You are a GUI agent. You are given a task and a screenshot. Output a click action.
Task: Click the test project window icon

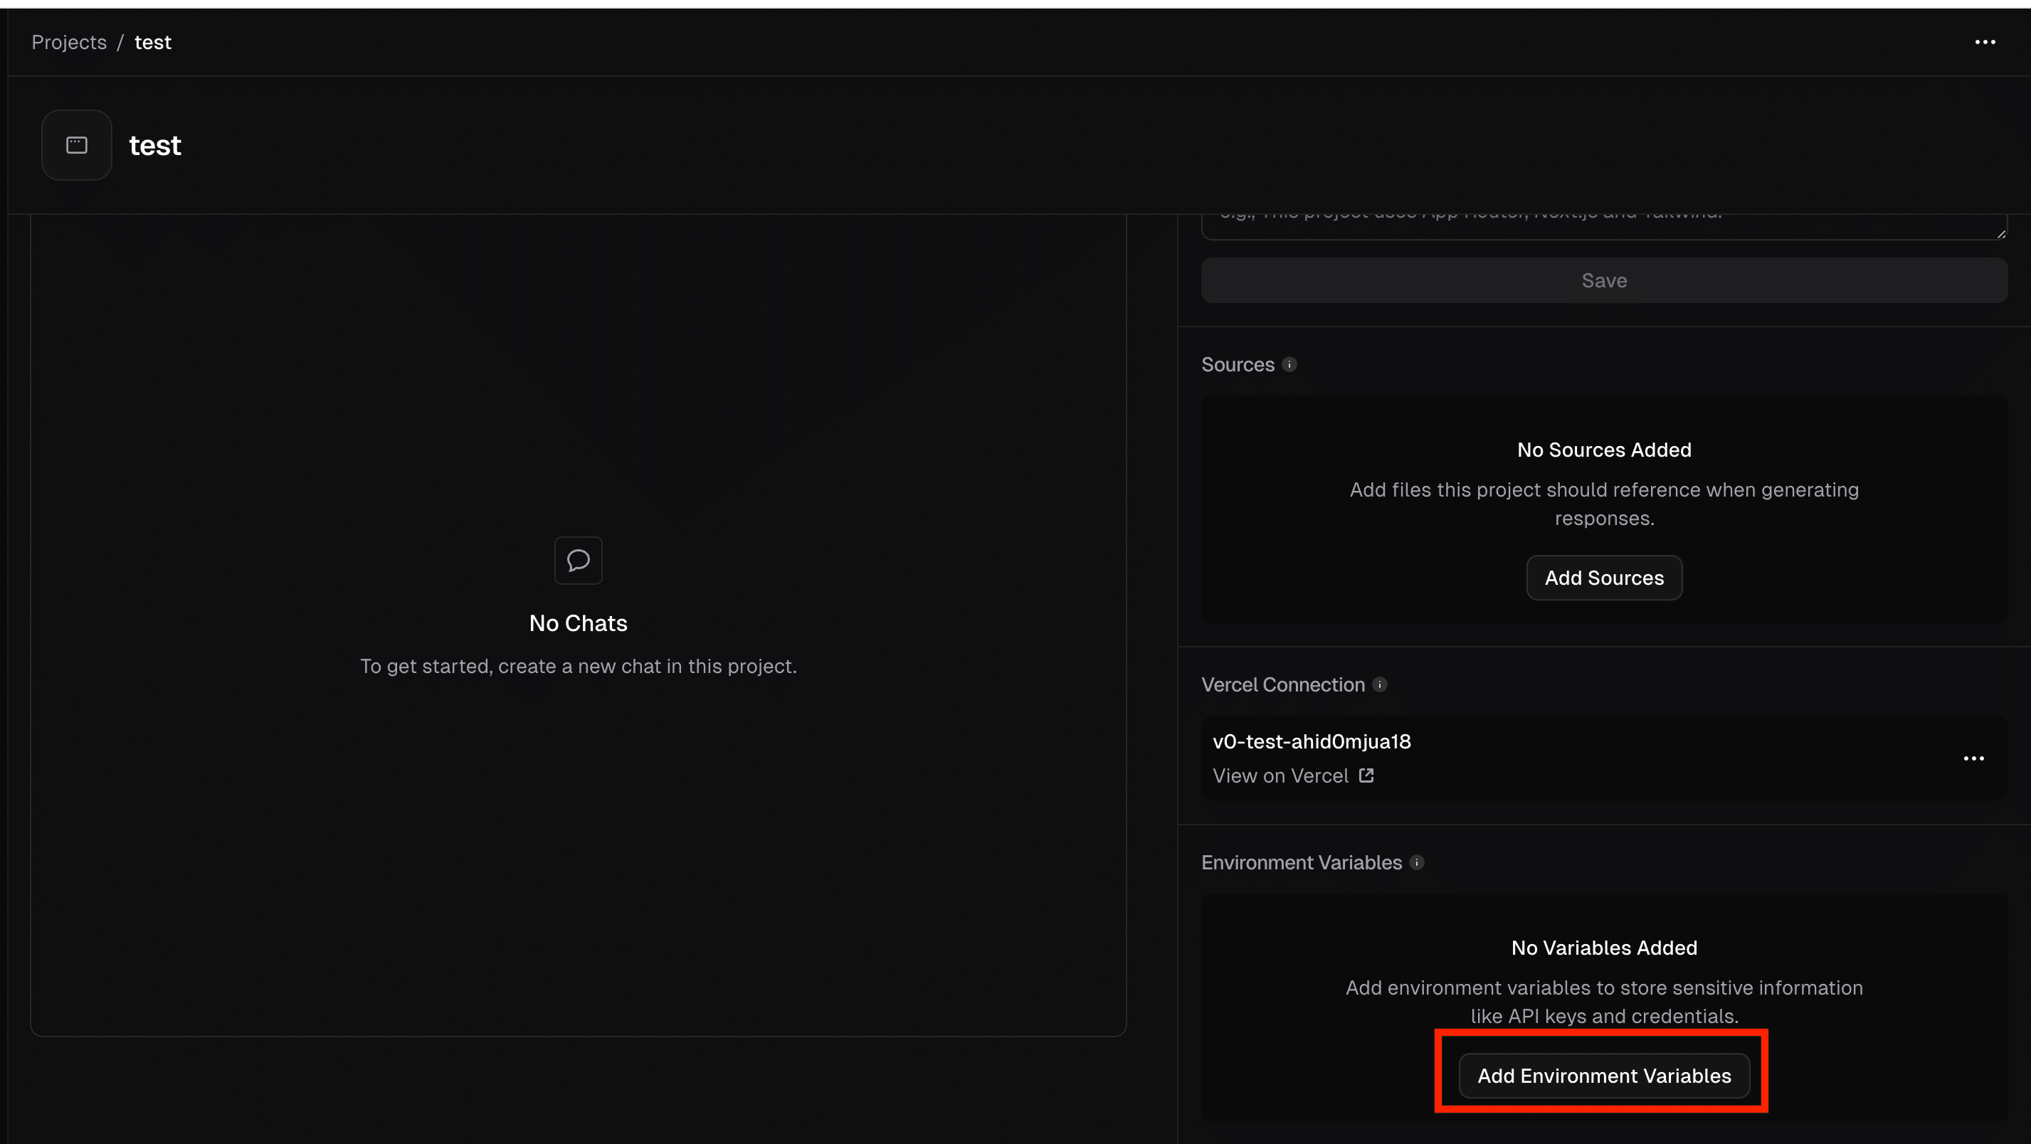[76, 145]
